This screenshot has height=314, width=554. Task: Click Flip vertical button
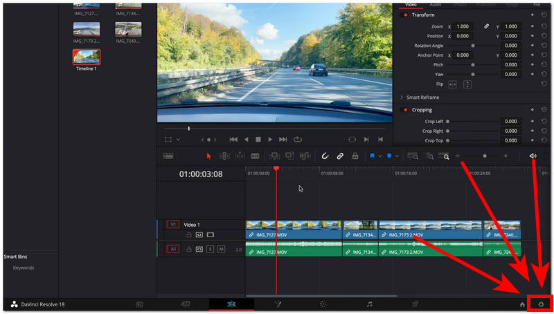click(x=467, y=84)
